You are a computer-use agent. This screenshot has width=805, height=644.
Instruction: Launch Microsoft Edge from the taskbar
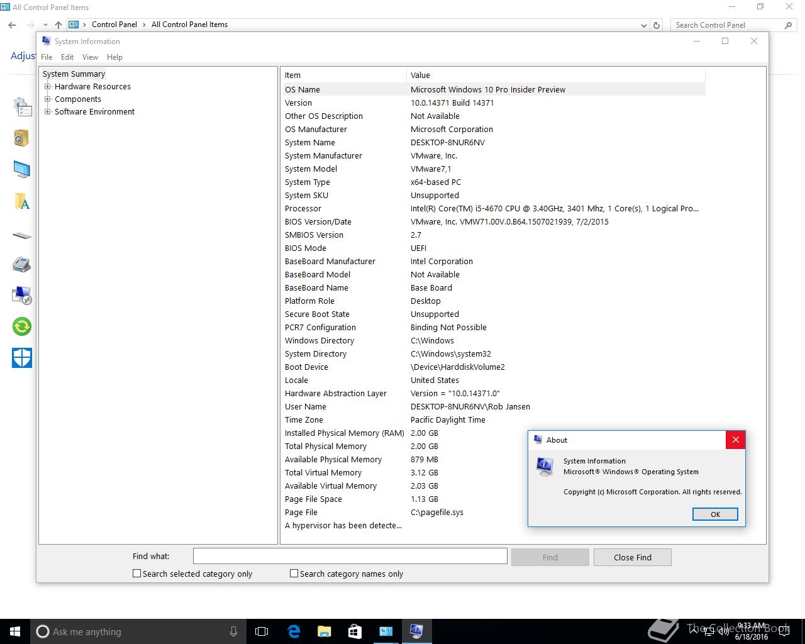294,631
